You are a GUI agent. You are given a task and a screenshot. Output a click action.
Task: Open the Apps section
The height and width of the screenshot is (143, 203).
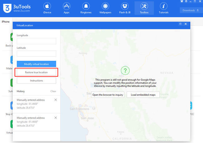tap(67, 8)
